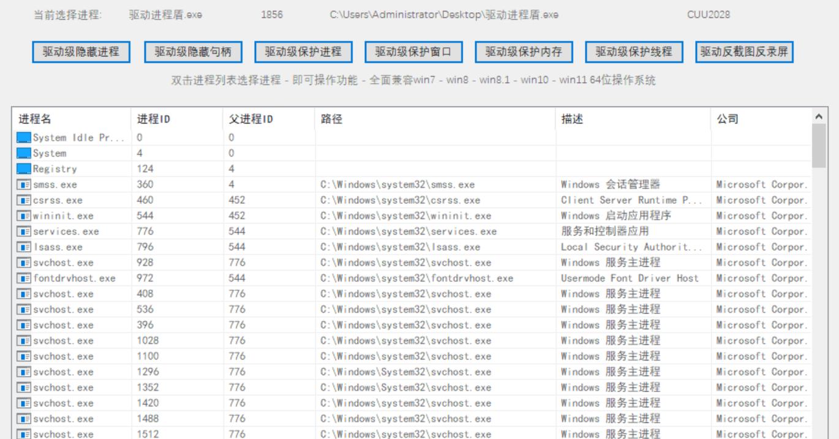Select the csrss.exe process name
The width and height of the screenshot is (839, 439).
click(x=58, y=200)
